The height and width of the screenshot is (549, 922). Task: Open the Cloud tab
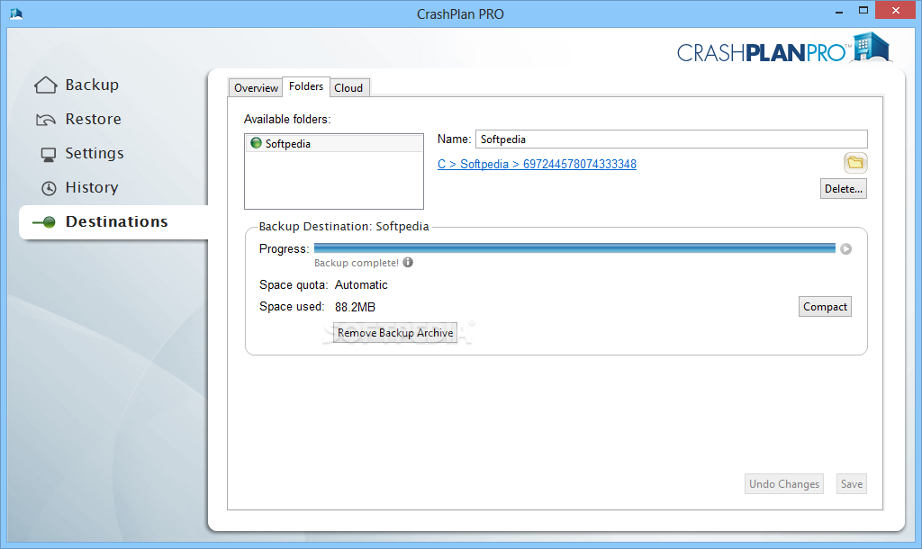349,87
